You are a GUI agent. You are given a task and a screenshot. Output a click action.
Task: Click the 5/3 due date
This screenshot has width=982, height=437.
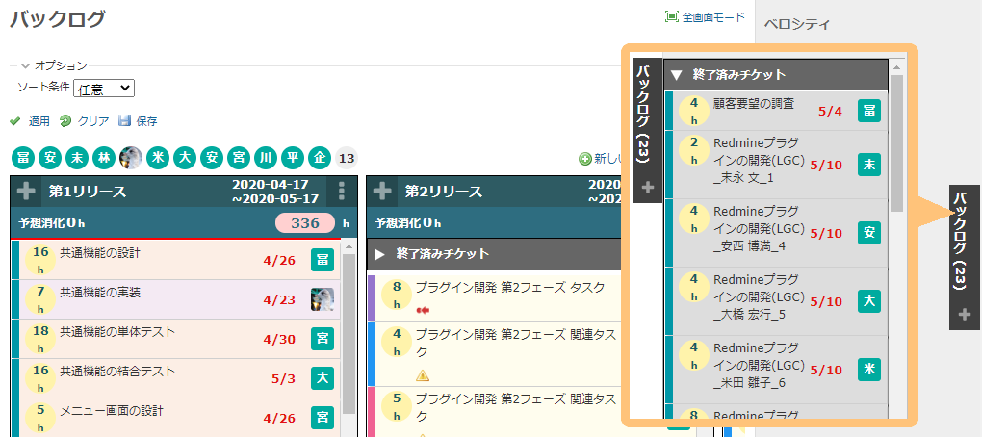coord(283,379)
